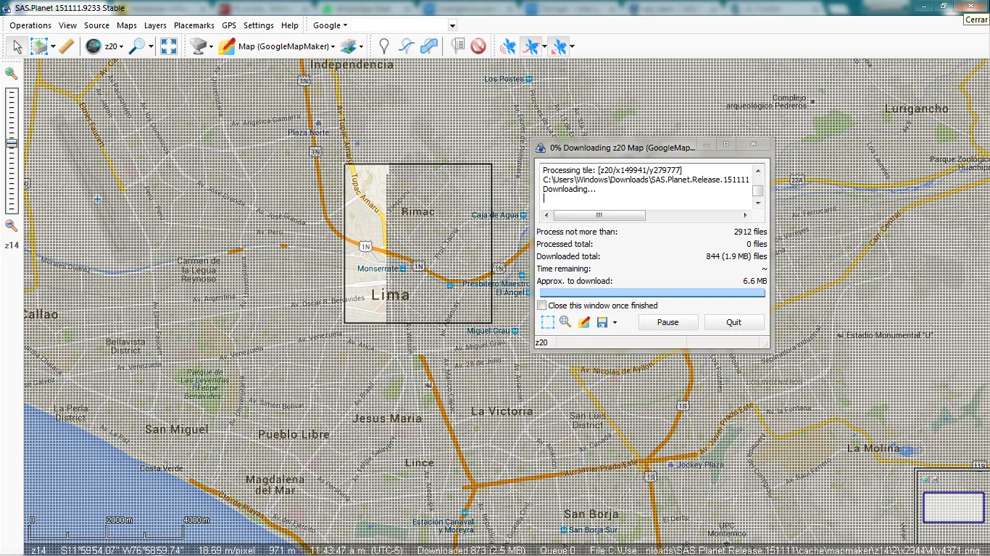Enable 'Close this window once finished'

541,306
